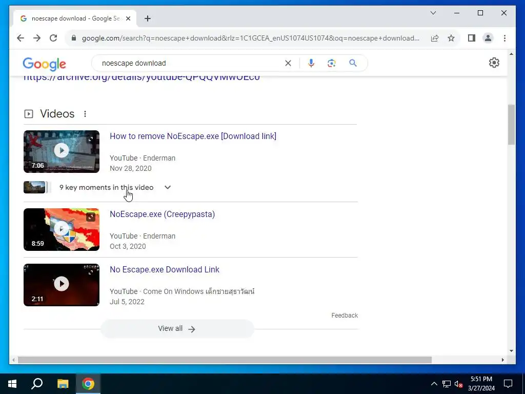Play the 7:06 video thumbnail
This screenshot has height=394, width=525.
[x=62, y=151]
